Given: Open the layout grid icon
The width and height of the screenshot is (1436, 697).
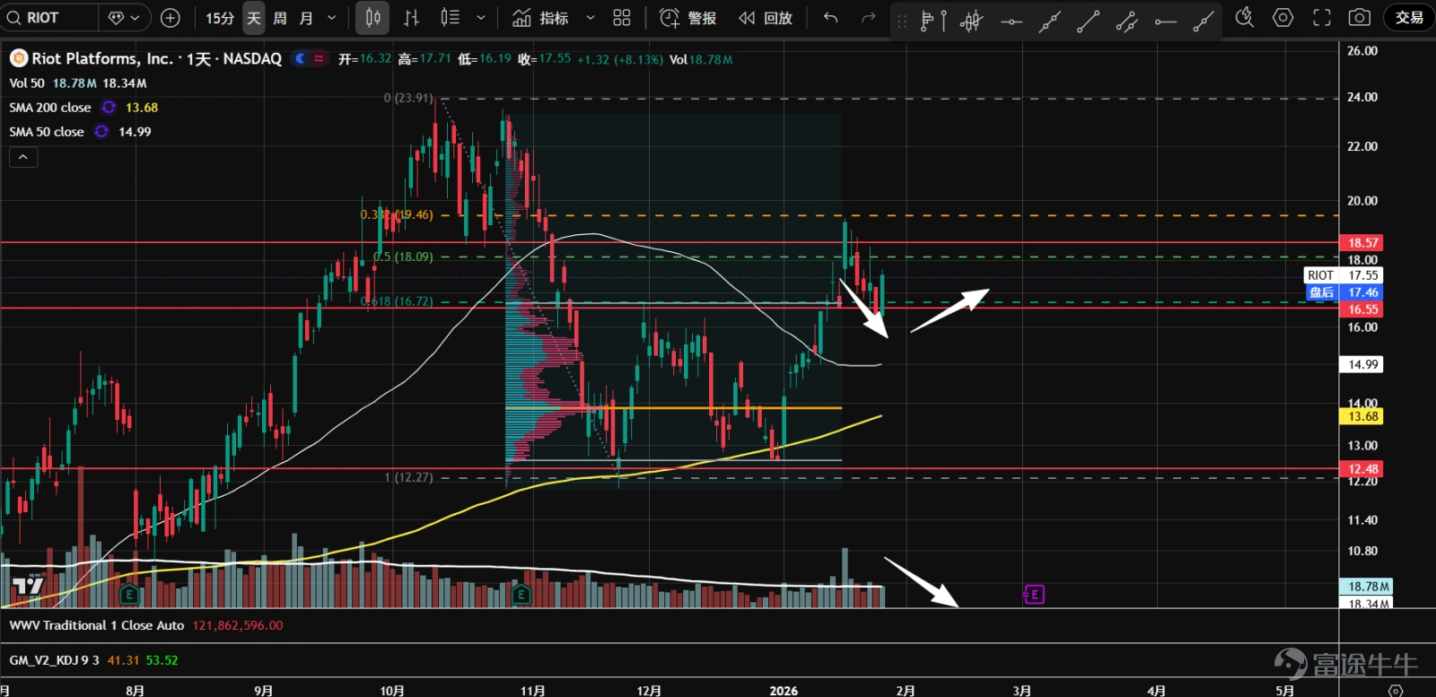Looking at the screenshot, I should tap(622, 18).
